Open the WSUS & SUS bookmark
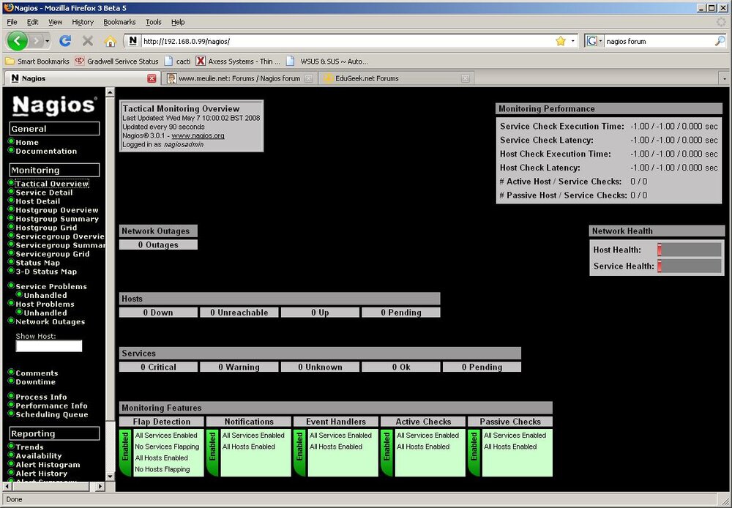The image size is (732, 508). tap(326, 61)
